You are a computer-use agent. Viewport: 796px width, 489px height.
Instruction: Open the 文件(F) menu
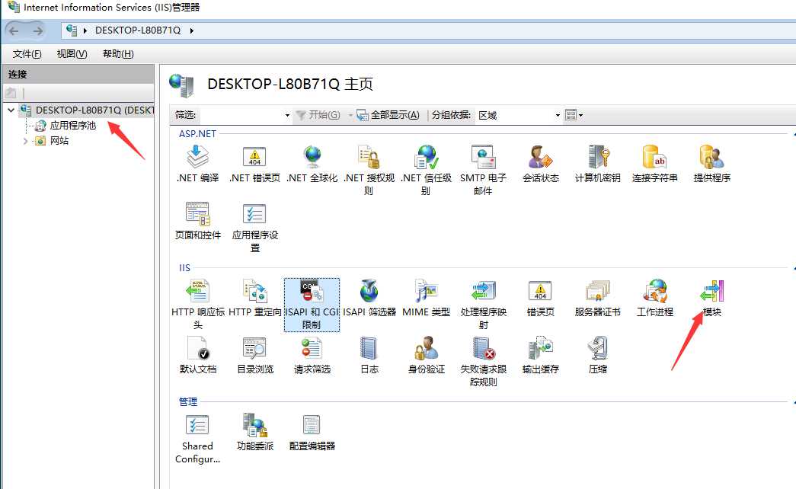(27, 54)
